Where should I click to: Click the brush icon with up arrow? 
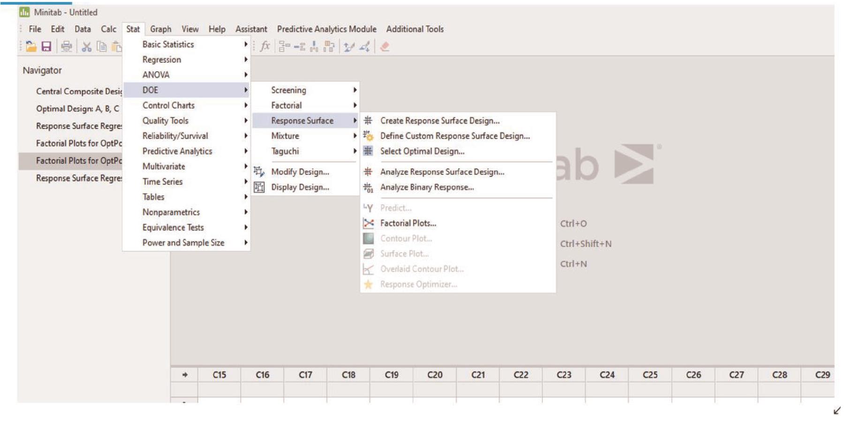click(348, 46)
